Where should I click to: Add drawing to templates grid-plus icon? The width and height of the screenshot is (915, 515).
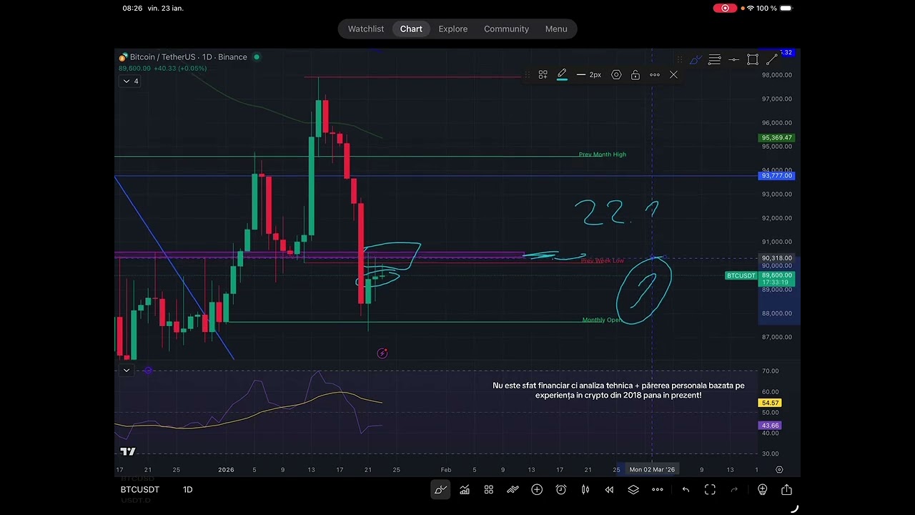(543, 75)
